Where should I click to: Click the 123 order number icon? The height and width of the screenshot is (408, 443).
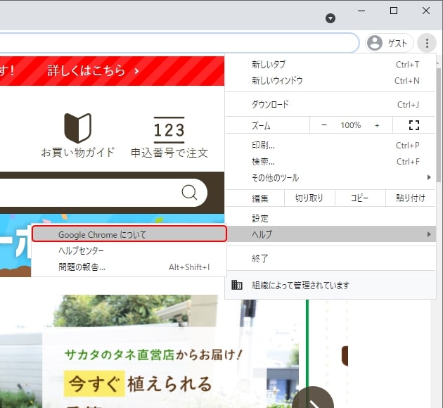coord(169,130)
